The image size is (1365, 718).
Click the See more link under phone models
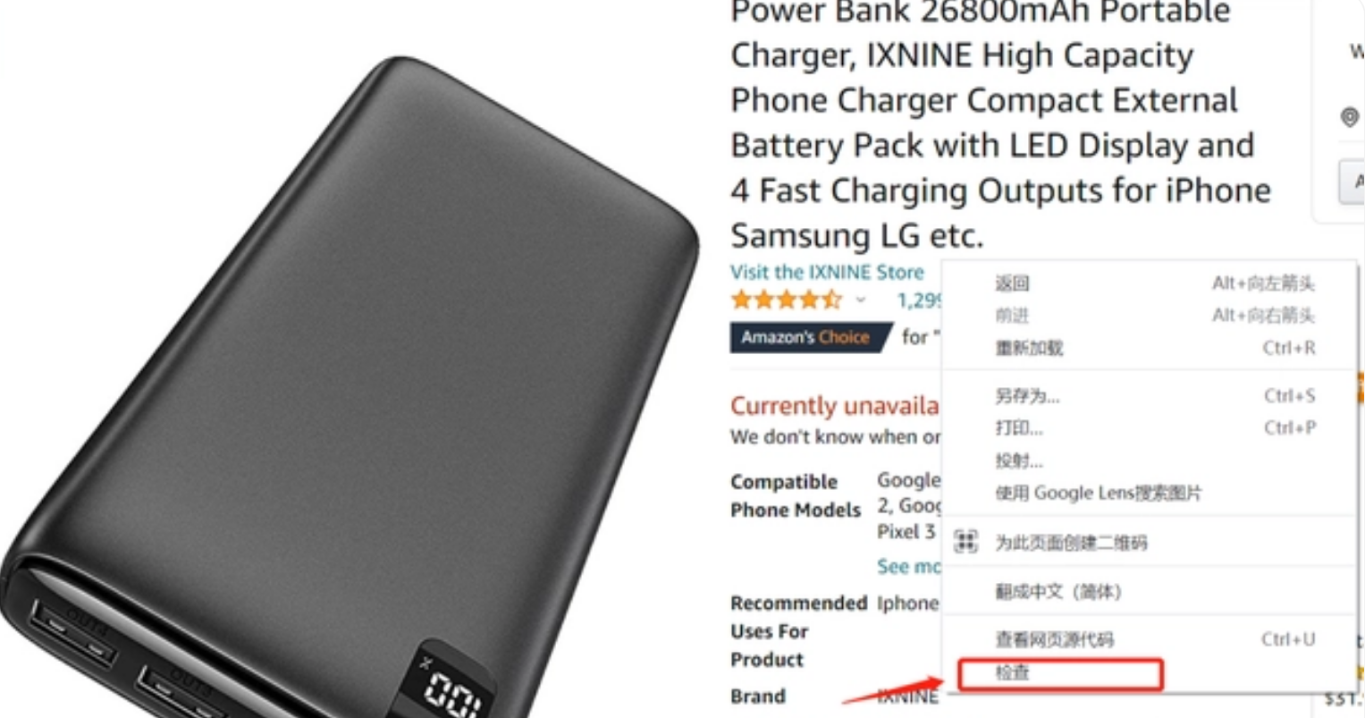click(x=908, y=567)
